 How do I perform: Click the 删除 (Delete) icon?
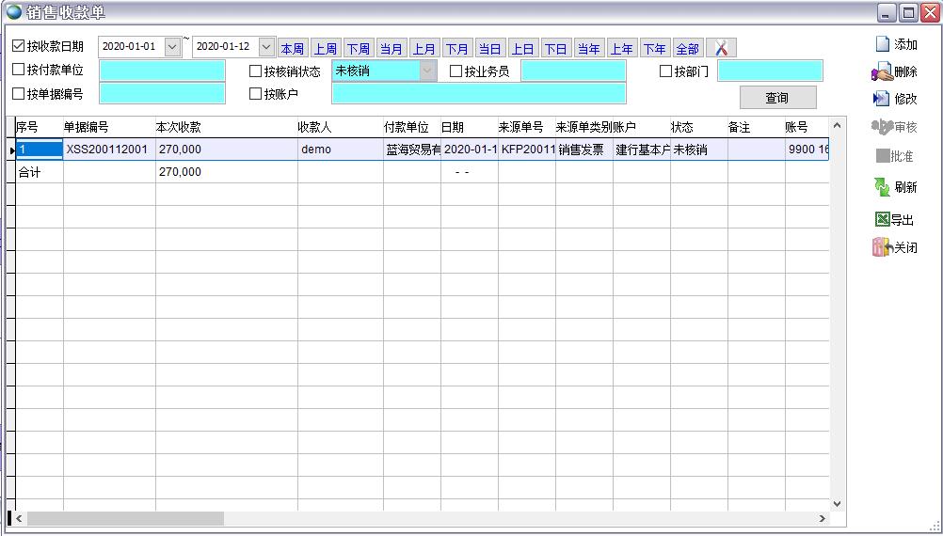(882, 71)
